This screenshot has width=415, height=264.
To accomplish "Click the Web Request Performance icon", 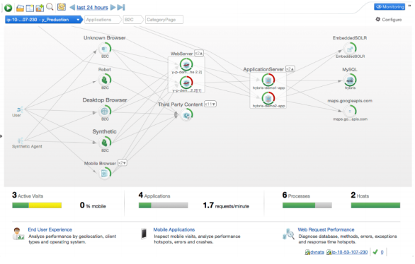I will point(288,234).
